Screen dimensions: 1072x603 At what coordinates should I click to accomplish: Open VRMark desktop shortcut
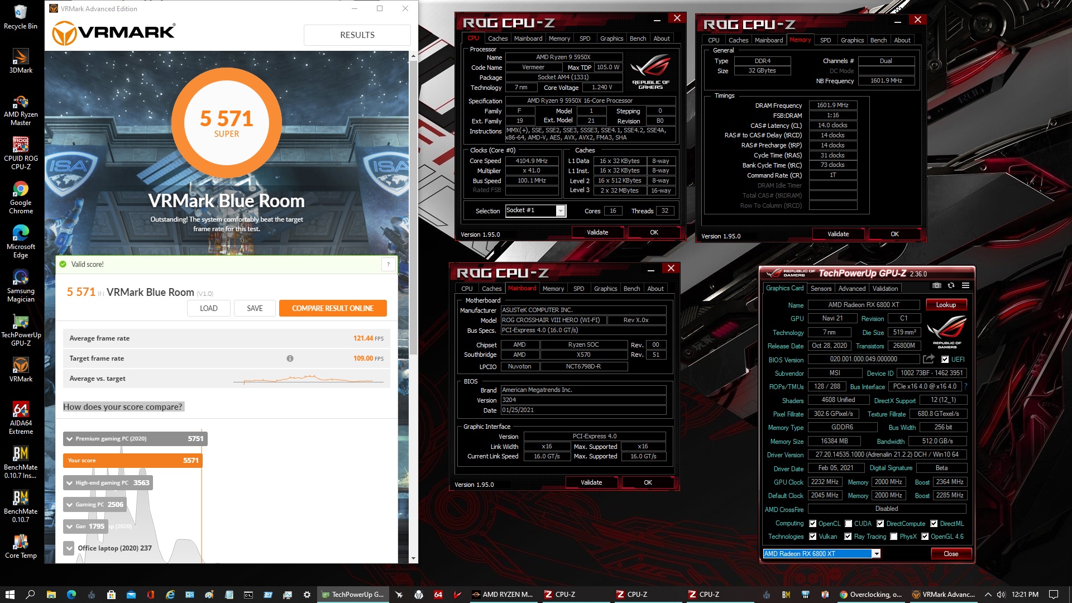coord(21,370)
